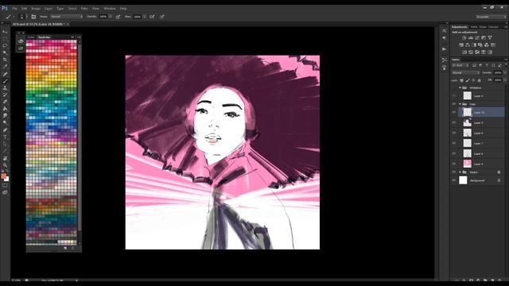
Task: Select the Type tool
Action: click(x=5, y=137)
